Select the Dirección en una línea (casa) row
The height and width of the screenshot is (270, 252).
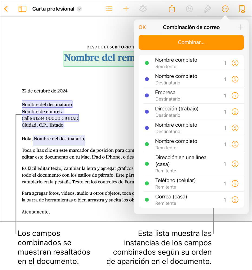click(191, 164)
